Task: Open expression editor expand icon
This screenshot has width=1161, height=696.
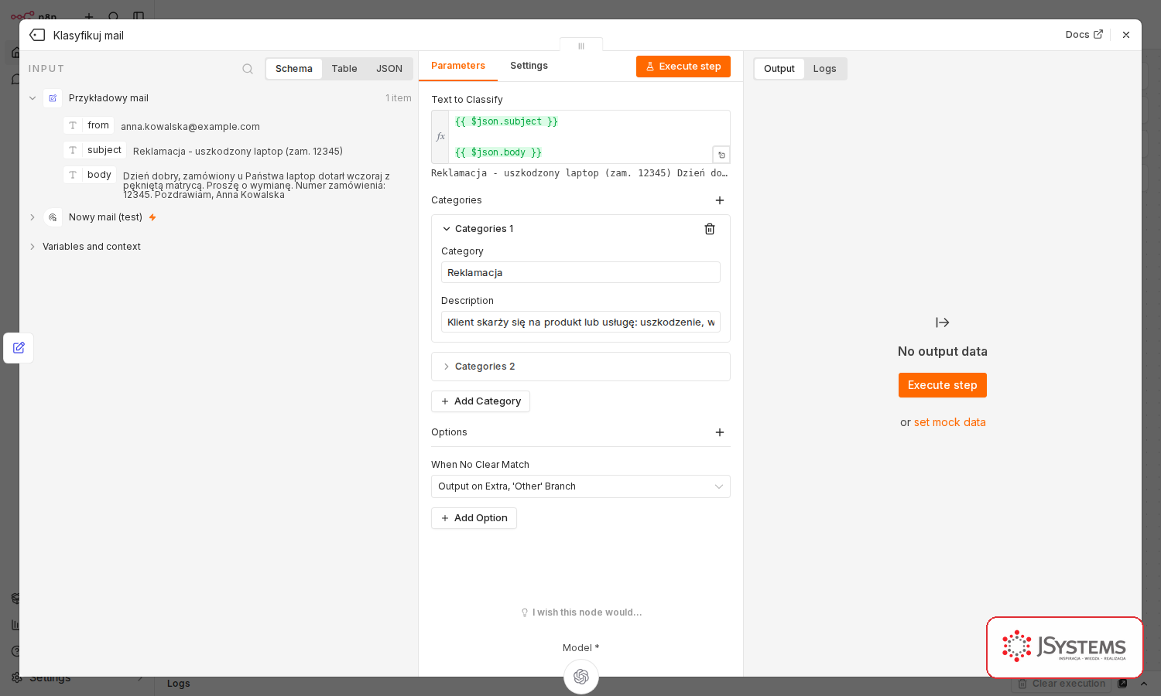Action: (721, 155)
